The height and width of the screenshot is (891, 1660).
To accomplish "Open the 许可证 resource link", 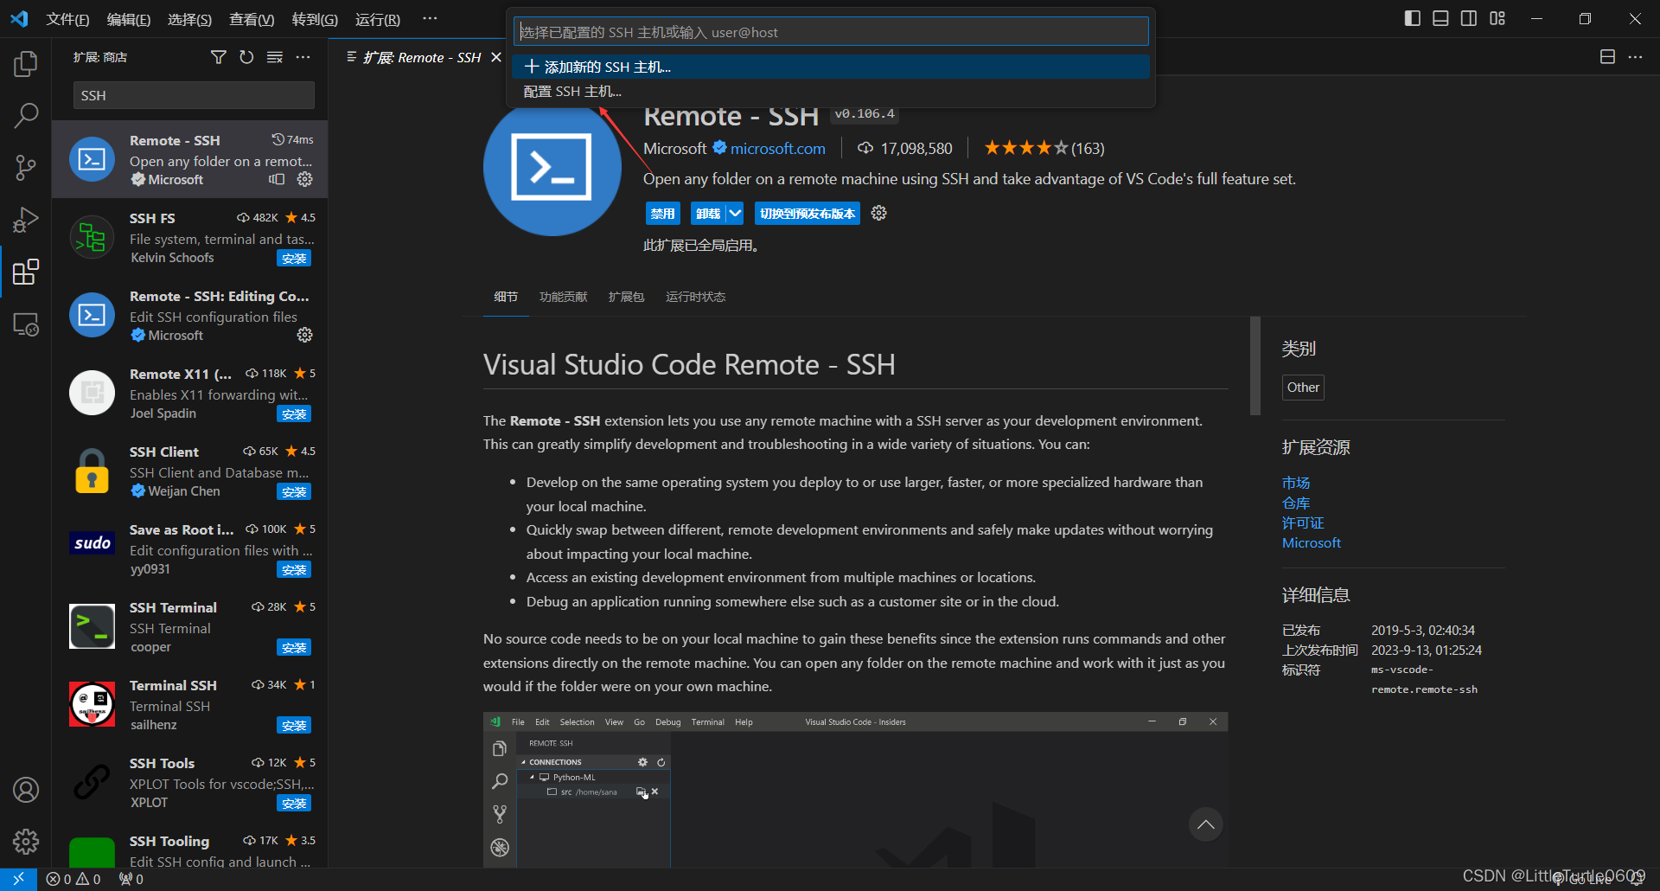I will (1303, 522).
